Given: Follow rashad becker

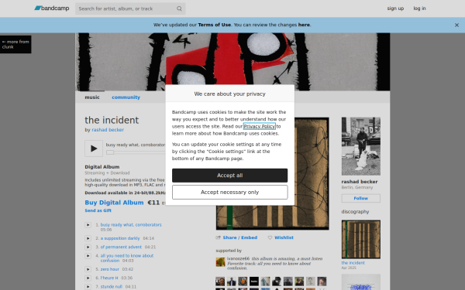Looking at the screenshot, I should (361, 198).
